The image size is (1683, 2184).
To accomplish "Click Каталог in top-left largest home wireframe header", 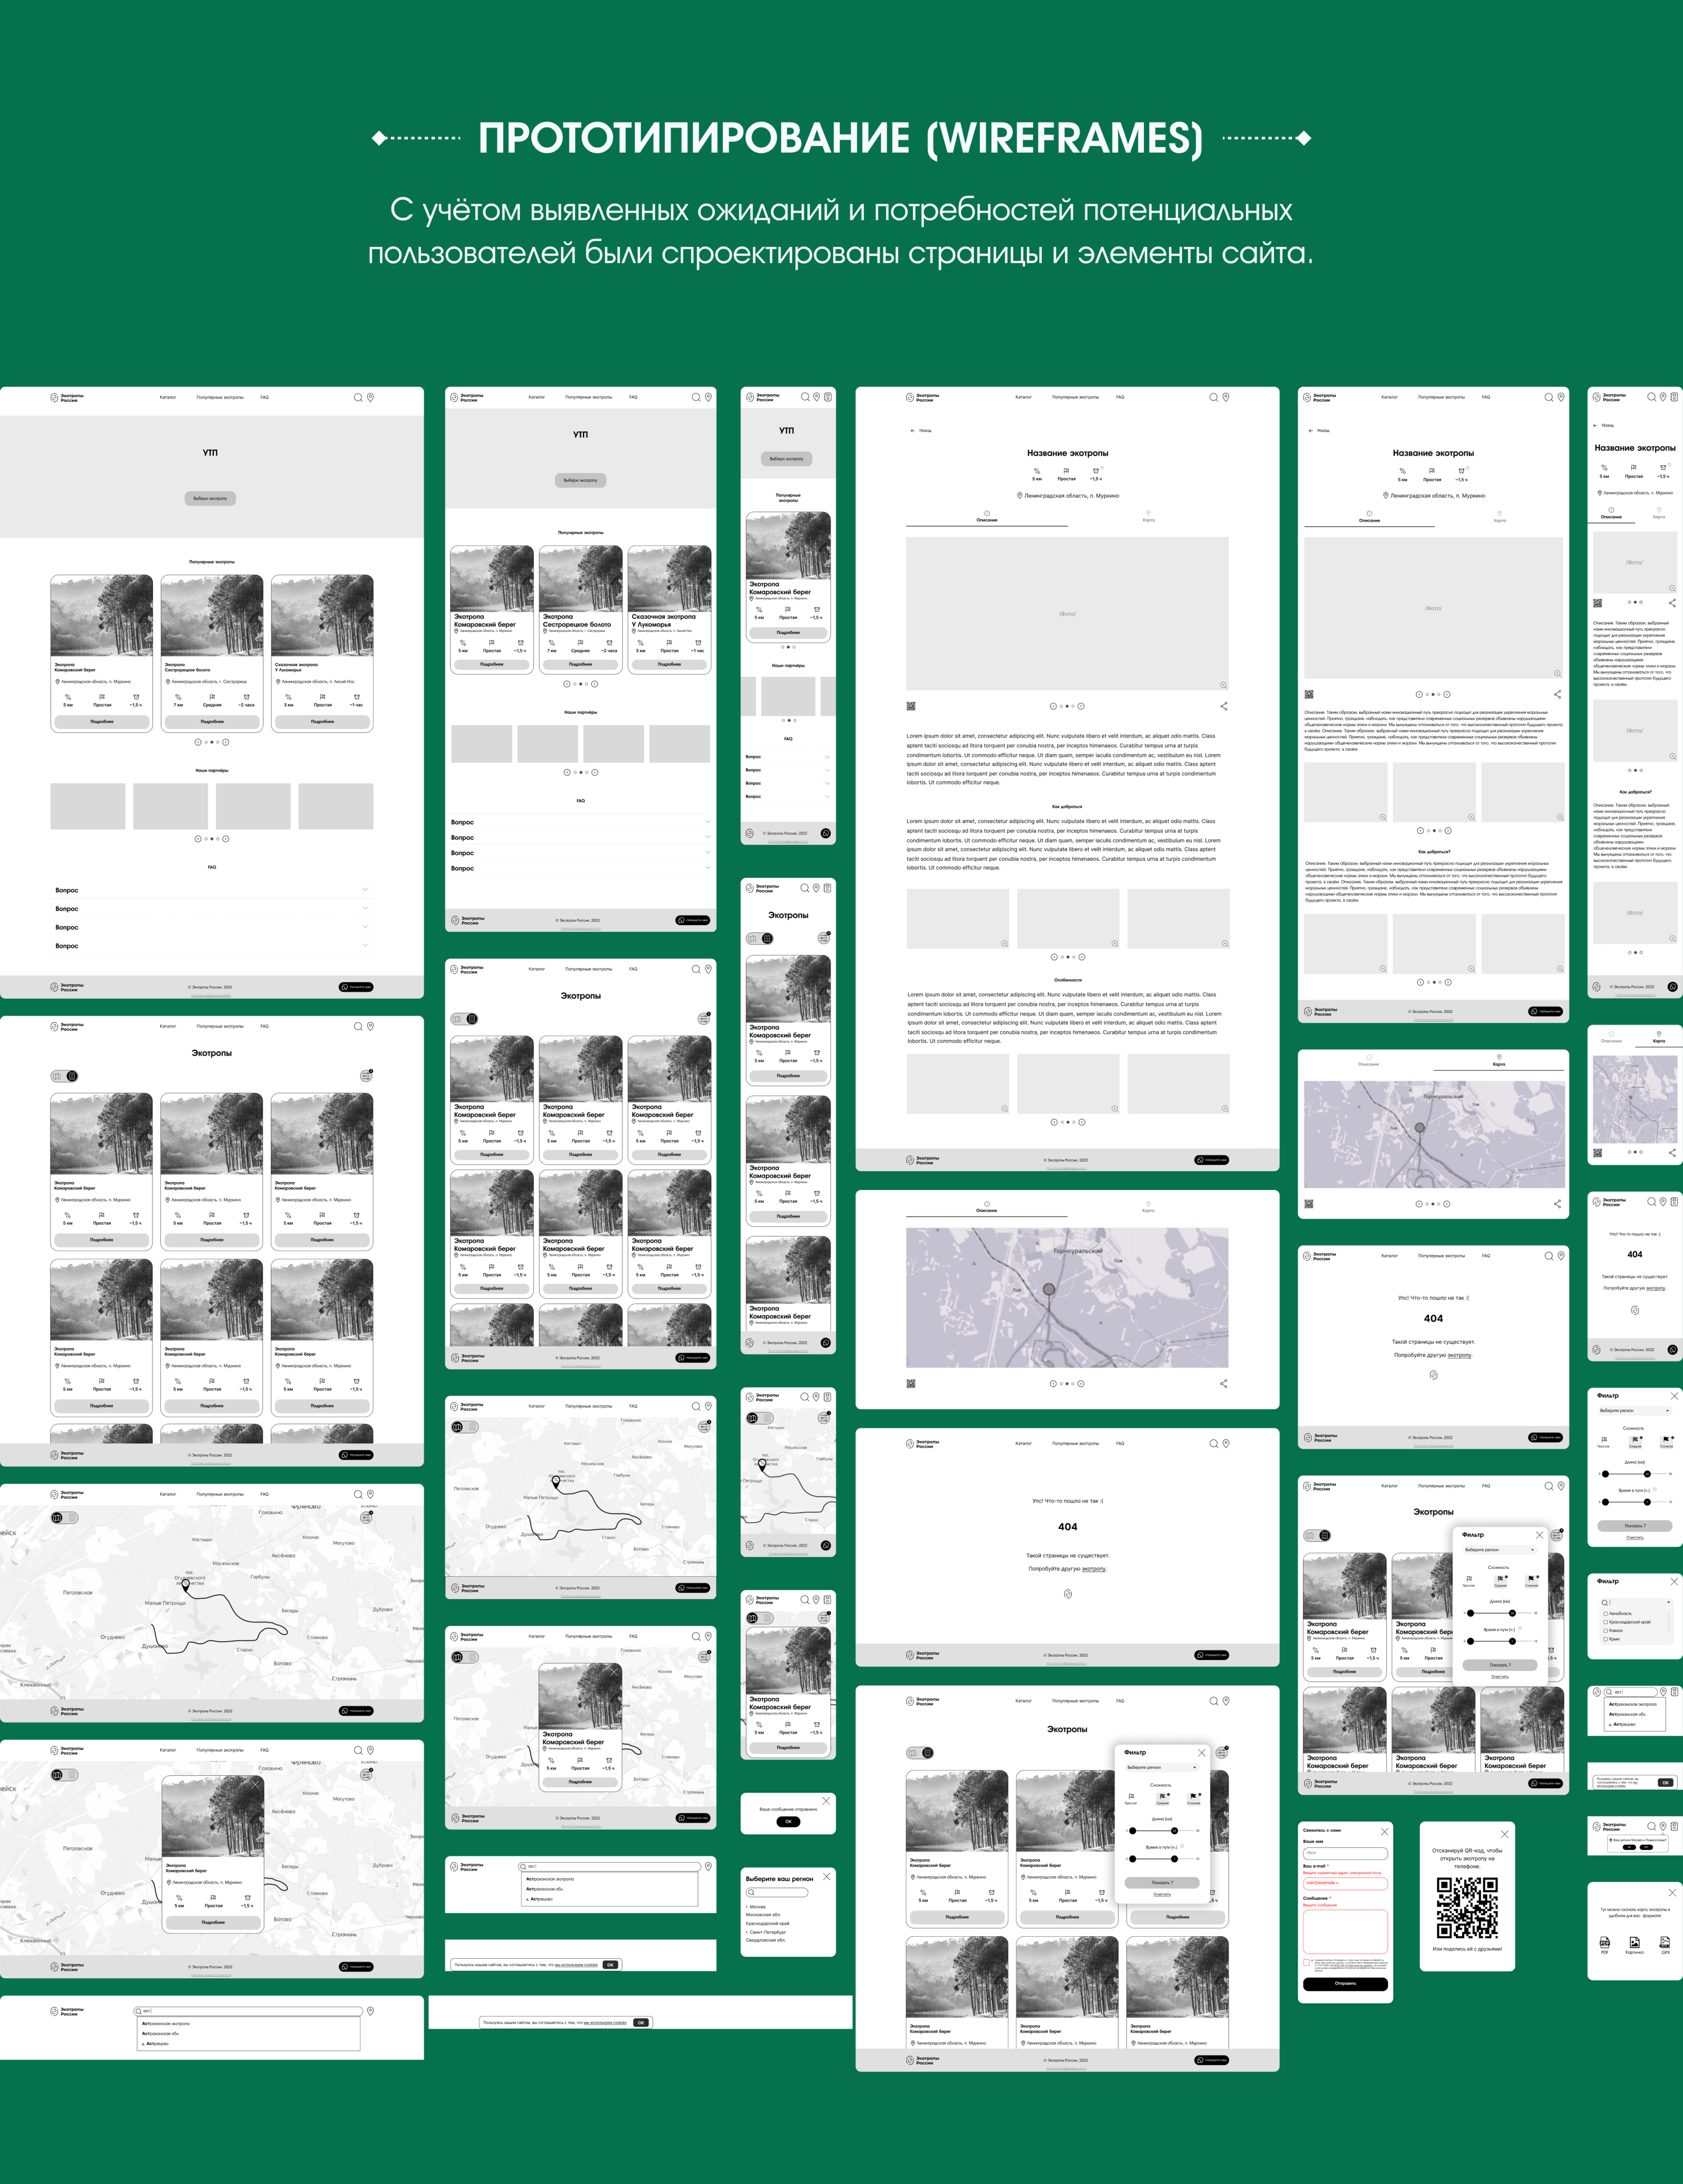I will click(x=168, y=398).
